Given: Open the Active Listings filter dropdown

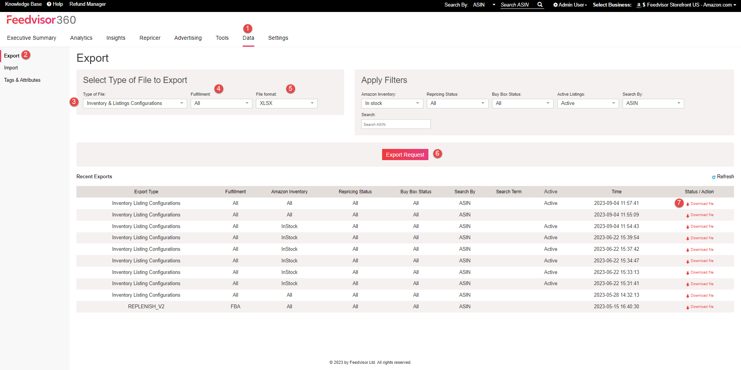Looking at the screenshot, I should (588, 103).
